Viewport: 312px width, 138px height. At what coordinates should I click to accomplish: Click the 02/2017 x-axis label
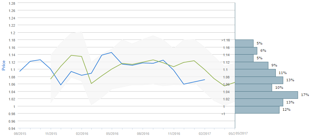click(205, 133)
